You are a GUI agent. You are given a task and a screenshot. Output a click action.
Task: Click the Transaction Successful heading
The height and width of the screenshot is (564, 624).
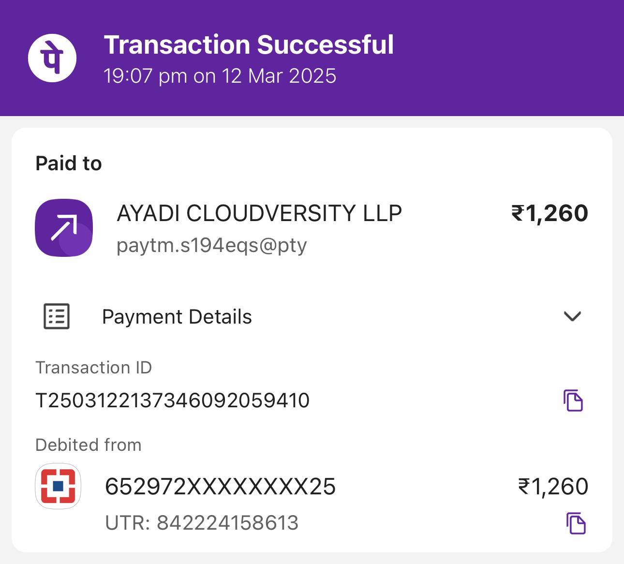tap(249, 45)
